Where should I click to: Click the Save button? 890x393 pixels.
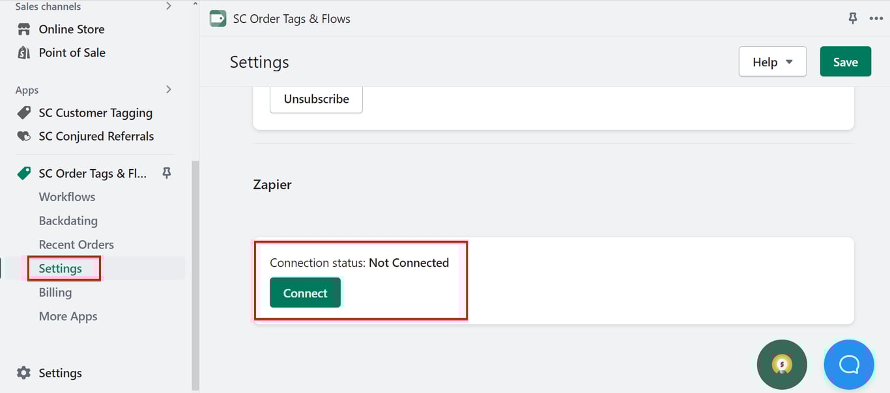(x=845, y=62)
